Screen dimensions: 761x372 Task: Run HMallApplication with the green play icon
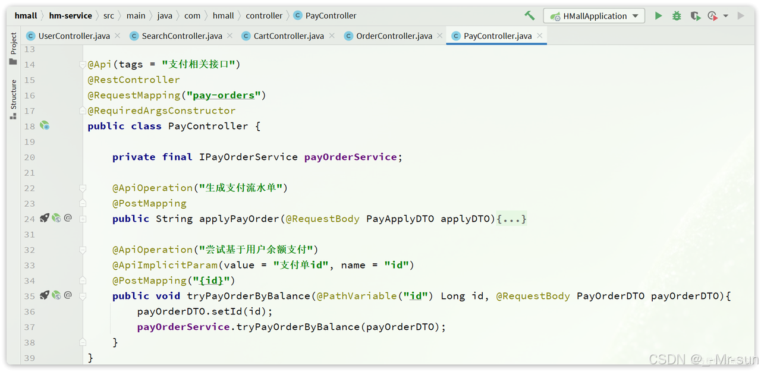(x=658, y=16)
